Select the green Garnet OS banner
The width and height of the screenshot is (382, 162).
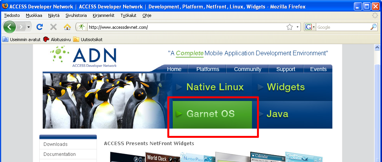click(x=212, y=114)
